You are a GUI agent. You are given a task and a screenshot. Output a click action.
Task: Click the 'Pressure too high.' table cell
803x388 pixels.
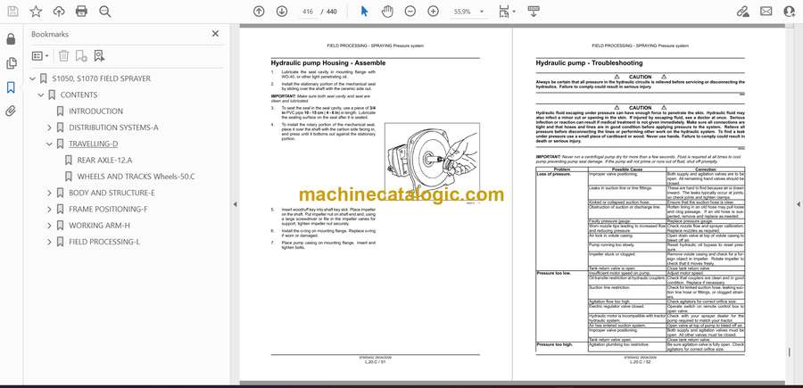(562, 347)
